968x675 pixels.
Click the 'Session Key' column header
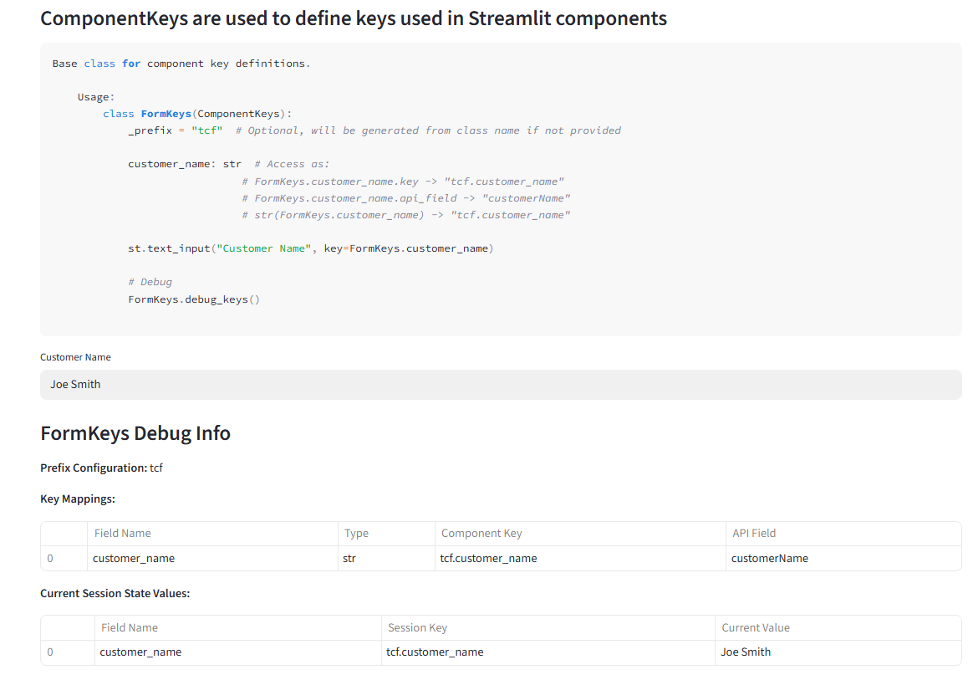click(548, 627)
